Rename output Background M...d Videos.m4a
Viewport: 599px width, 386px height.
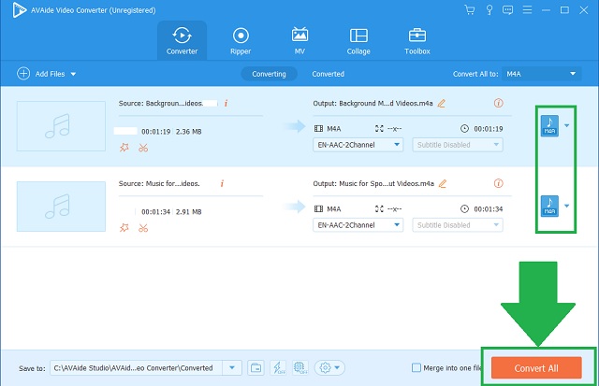click(x=442, y=104)
